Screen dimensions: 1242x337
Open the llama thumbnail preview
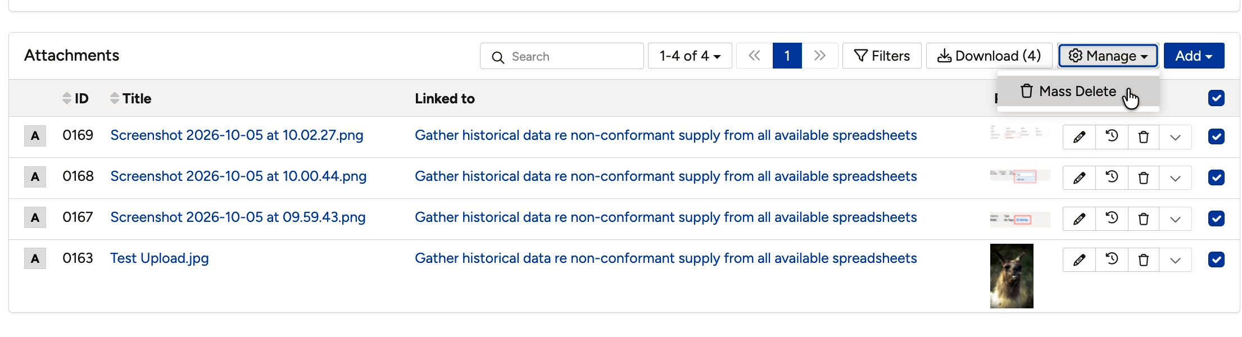(x=1012, y=276)
